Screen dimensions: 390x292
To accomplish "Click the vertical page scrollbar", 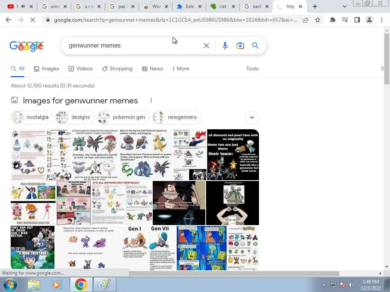I will pos(387,59).
